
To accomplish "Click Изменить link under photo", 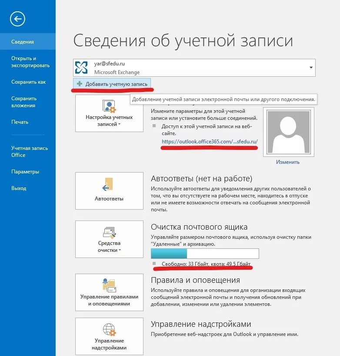I will (288, 162).
